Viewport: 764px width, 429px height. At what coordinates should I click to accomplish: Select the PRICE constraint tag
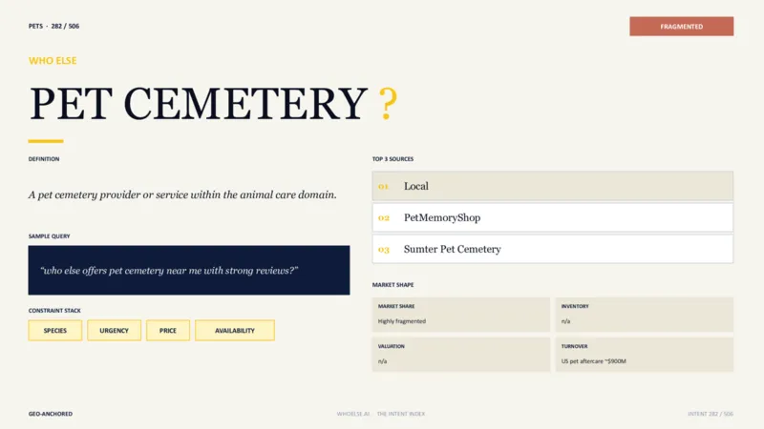pos(168,330)
